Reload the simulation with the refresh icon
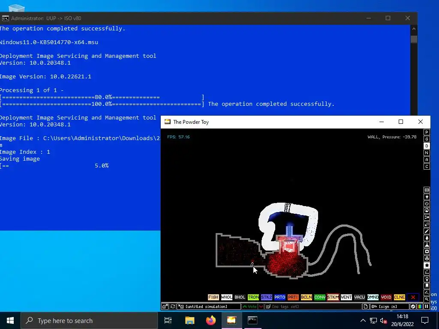 point(173,307)
